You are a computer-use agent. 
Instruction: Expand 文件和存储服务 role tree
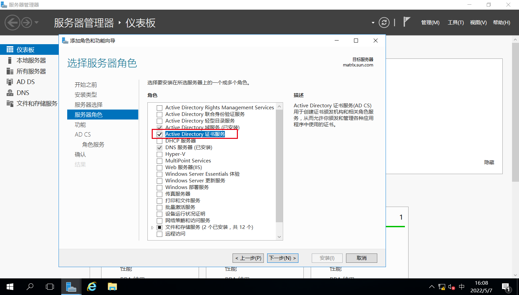point(152,228)
